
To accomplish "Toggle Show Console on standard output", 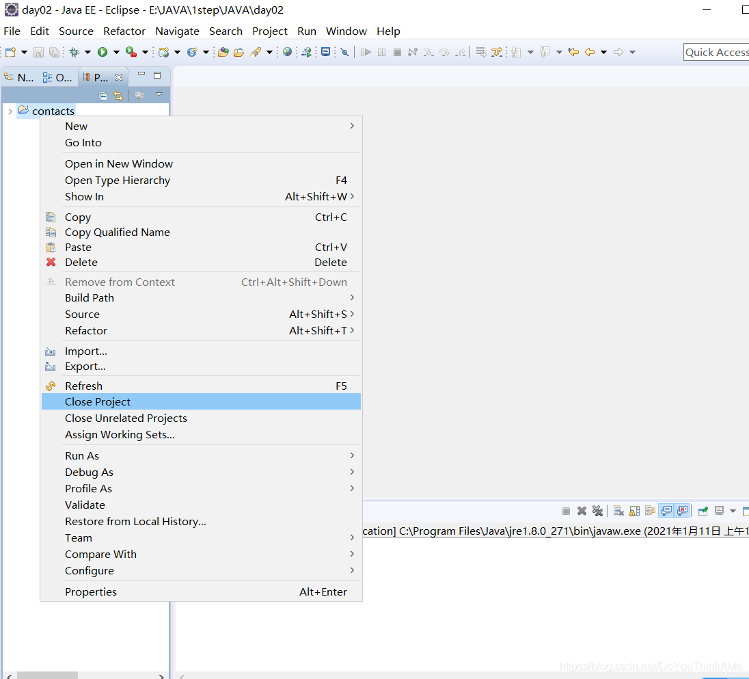I will pos(666,511).
